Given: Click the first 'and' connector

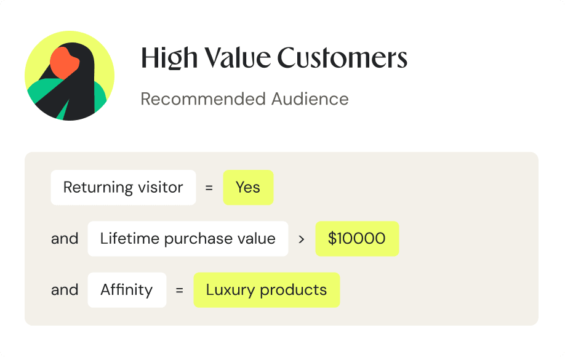Looking at the screenshot, I should [x=65, y=238].
